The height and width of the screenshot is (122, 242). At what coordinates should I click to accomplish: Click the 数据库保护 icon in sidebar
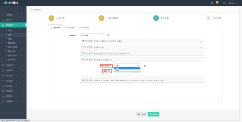[x=3, y=65]
